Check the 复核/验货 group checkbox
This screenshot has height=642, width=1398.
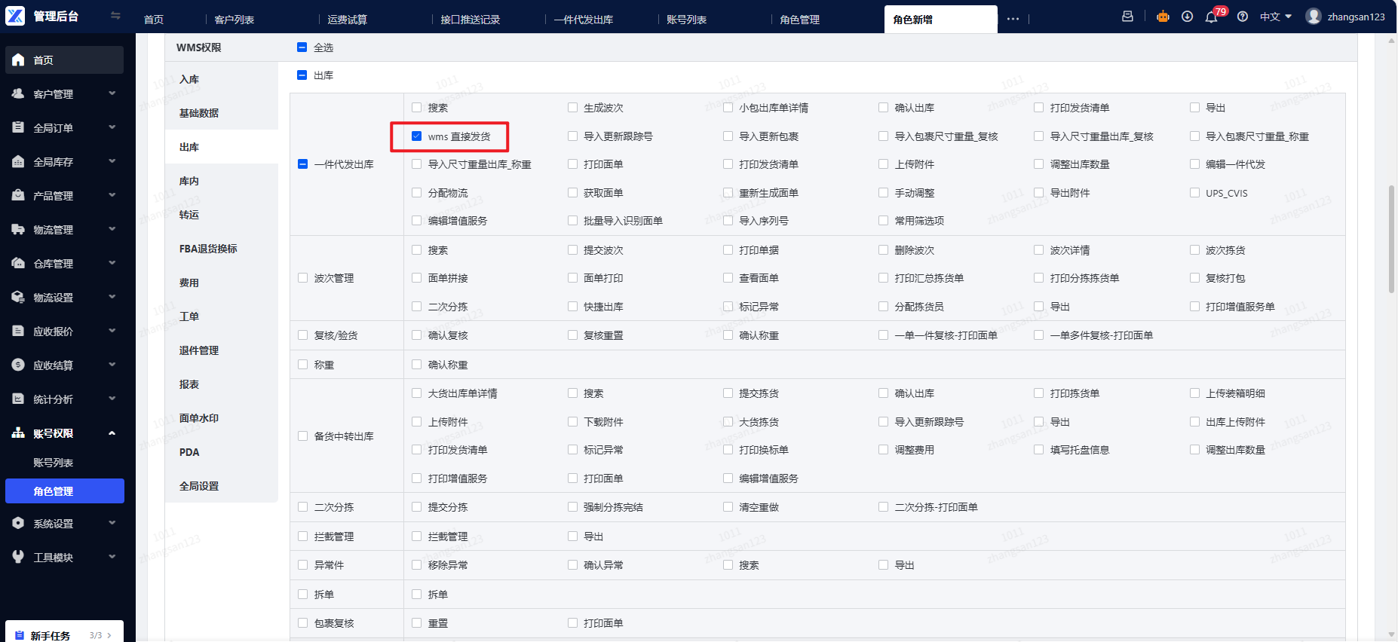(x=302, y=335)
